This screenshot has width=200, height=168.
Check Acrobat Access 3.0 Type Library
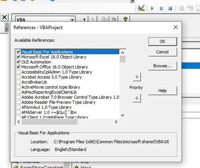18,77
